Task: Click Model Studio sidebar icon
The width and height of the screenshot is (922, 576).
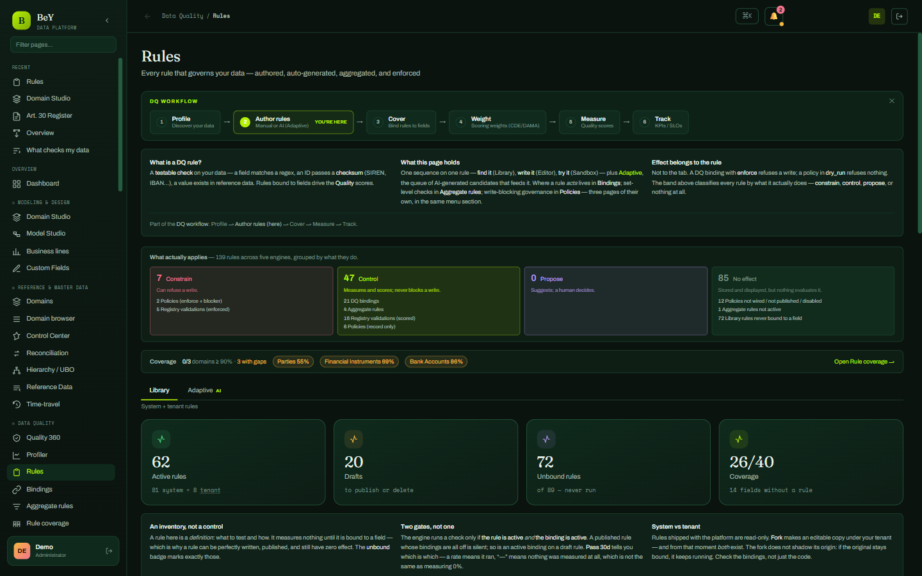Action: pos(17,234)
